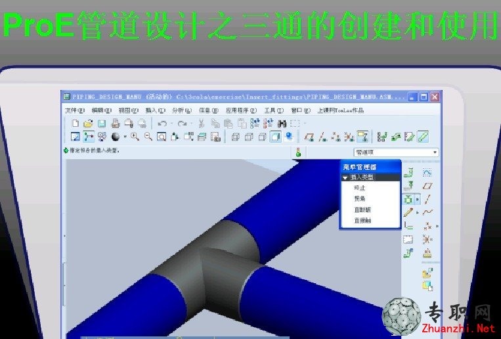Open the 工具(T) menu
The height and width of the screenshot is (339, 501).
pyautogui.click(x=274, y=110)
